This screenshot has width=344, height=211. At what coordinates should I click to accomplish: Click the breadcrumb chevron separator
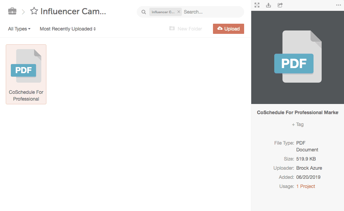click(23, 12)
